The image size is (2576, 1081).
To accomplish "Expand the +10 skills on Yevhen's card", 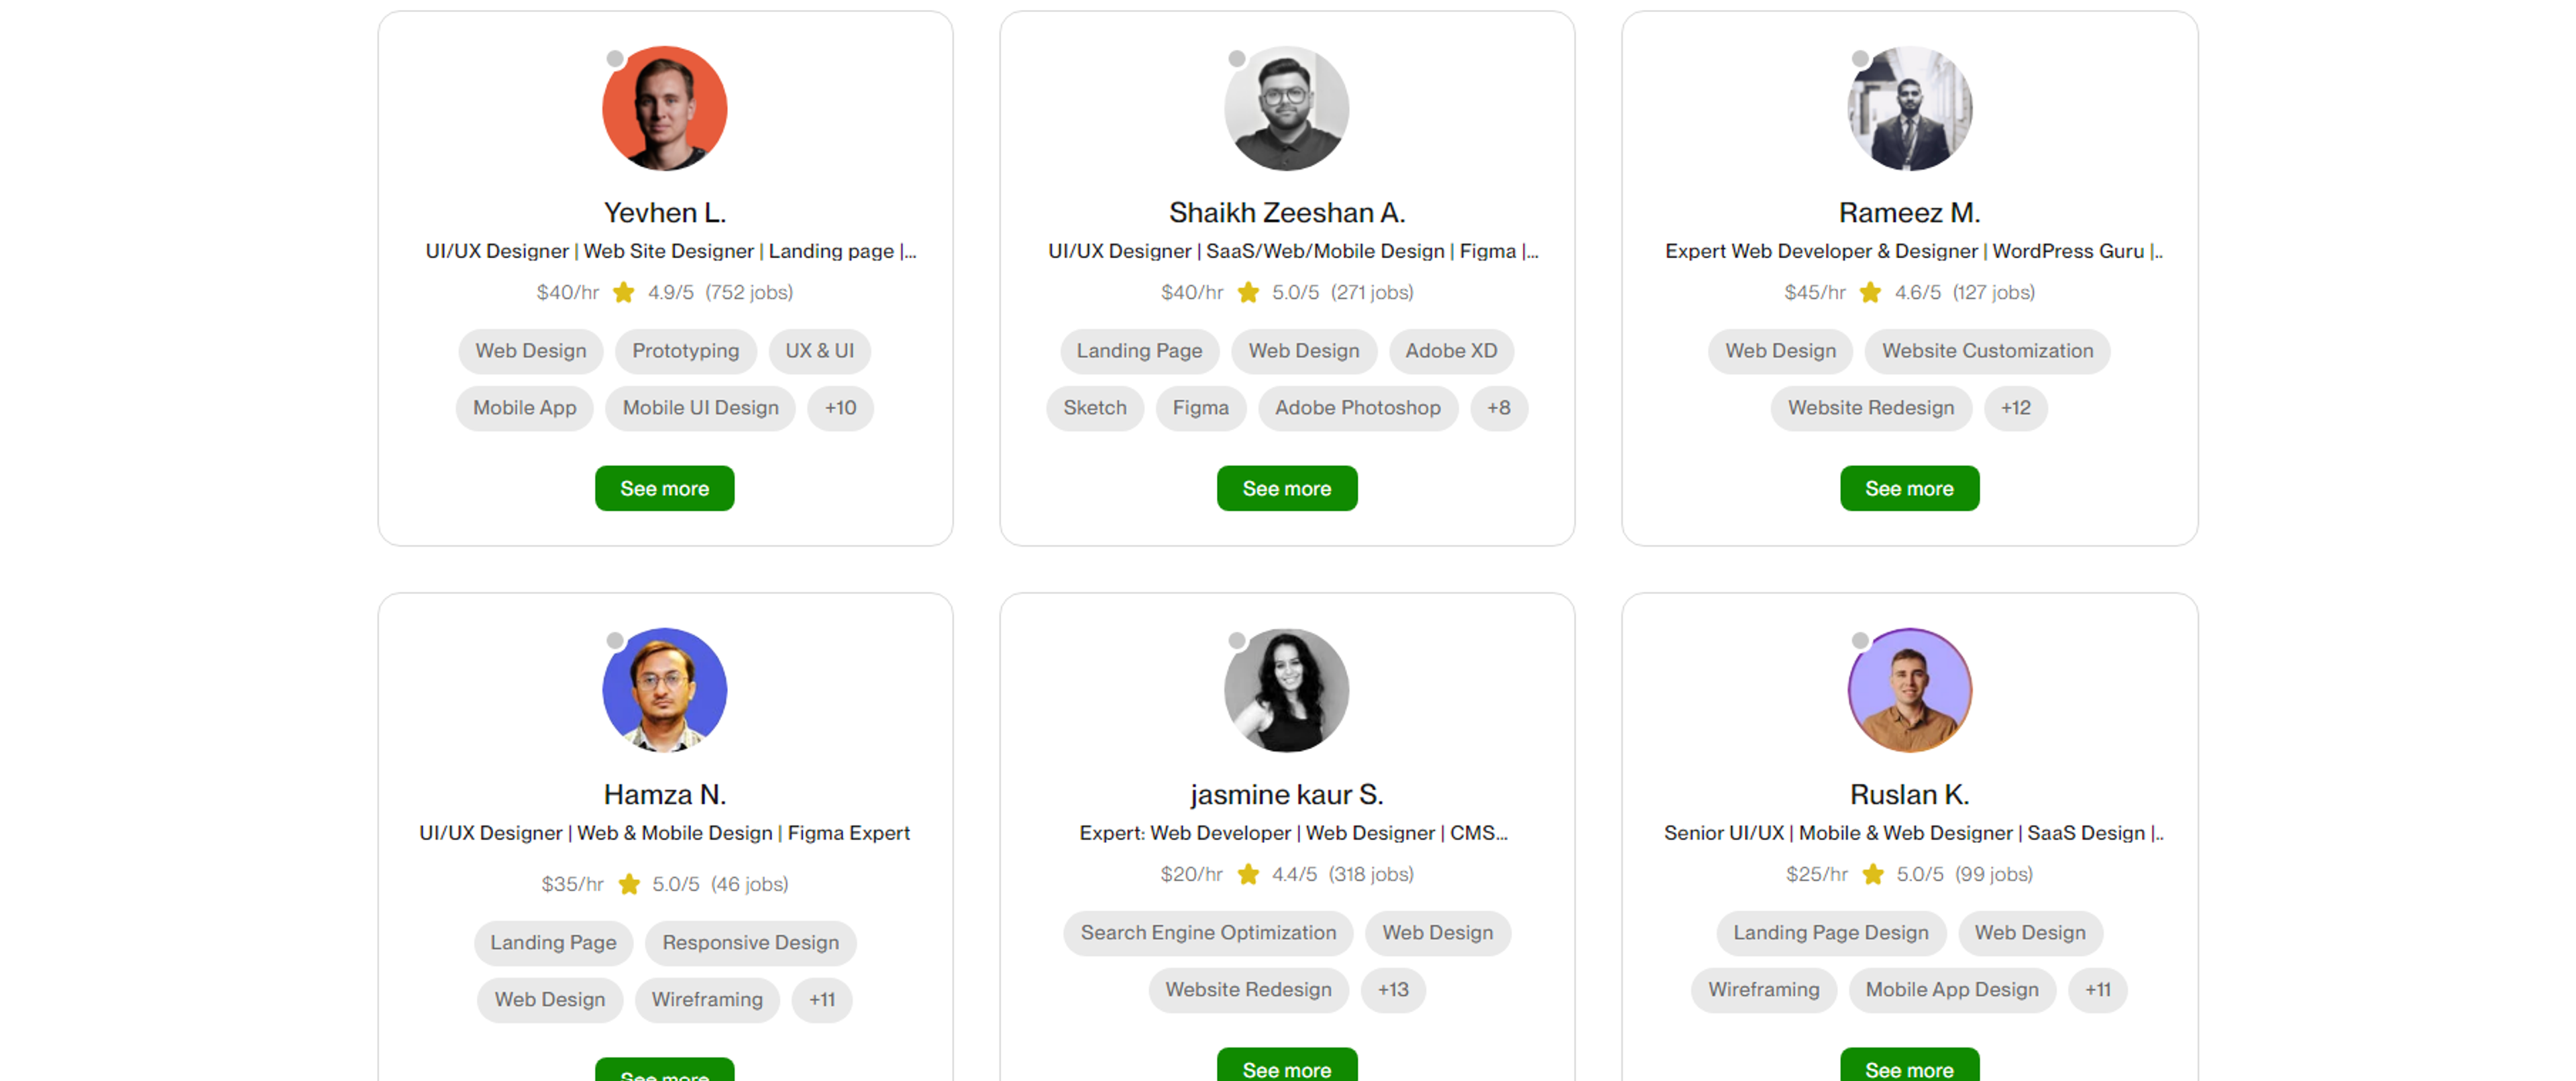I will click(x=840, y=407).
